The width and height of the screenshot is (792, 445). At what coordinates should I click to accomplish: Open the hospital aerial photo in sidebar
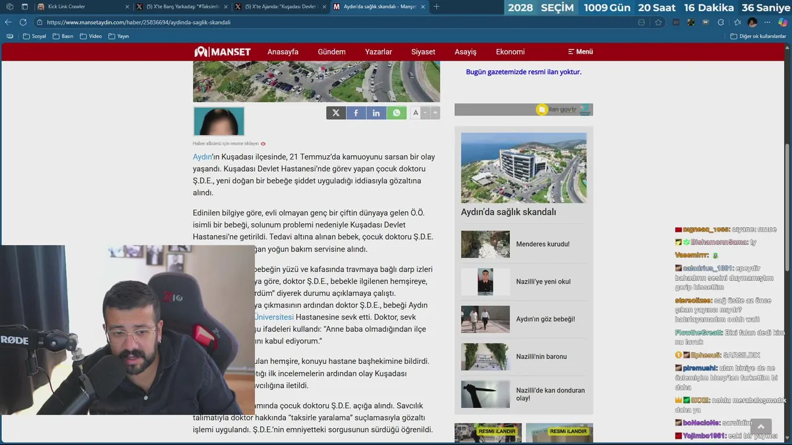coord(523,167)
